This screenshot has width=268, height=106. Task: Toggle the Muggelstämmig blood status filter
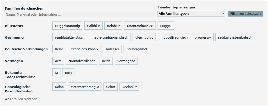[67, 26]
